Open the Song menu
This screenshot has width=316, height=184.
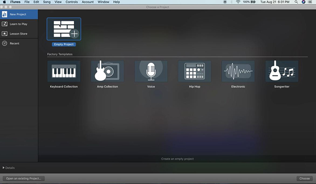(x=47, y=2)
